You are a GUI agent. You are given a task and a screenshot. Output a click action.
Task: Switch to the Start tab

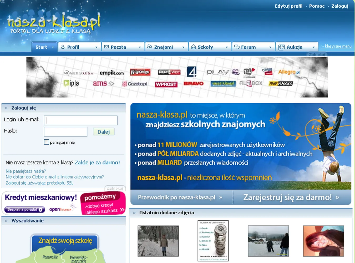click(x=41, y=47)
